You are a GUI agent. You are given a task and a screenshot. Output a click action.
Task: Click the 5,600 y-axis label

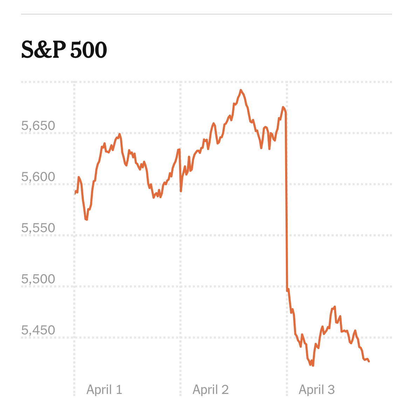coord(38,177)
